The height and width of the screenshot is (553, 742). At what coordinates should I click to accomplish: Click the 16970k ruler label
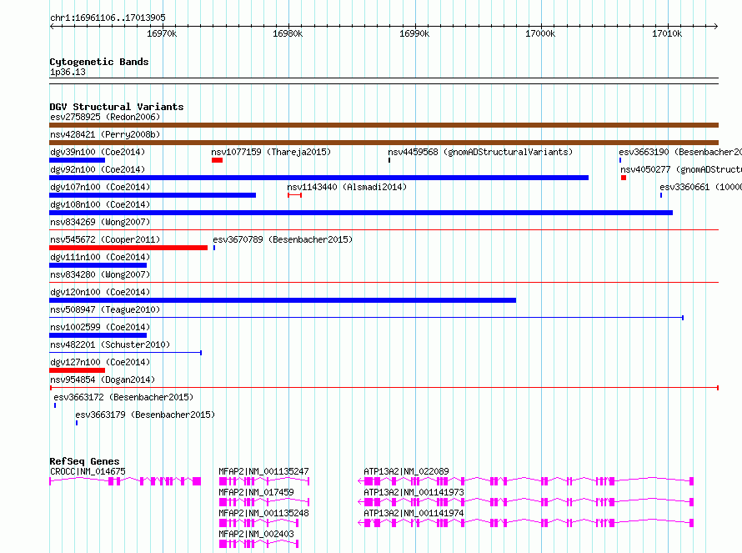pyautogui.click(x=162, y=33)
